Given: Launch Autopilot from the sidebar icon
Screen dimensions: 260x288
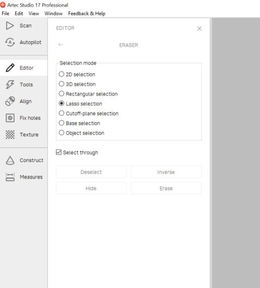Looking at the screenshot, I should 10,42.
